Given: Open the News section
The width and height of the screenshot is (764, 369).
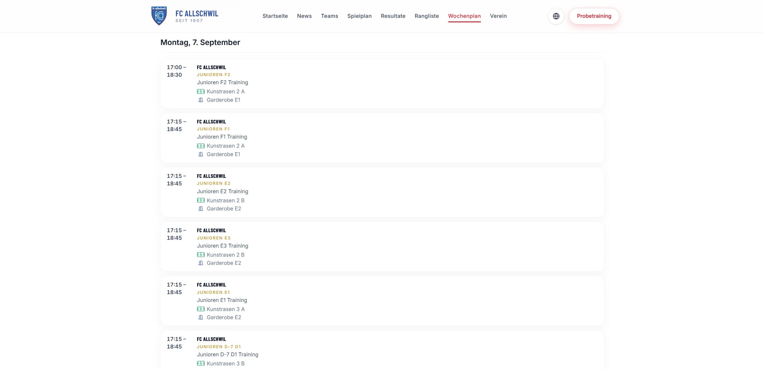Looking at the screenshot, I should click(304, 16).
